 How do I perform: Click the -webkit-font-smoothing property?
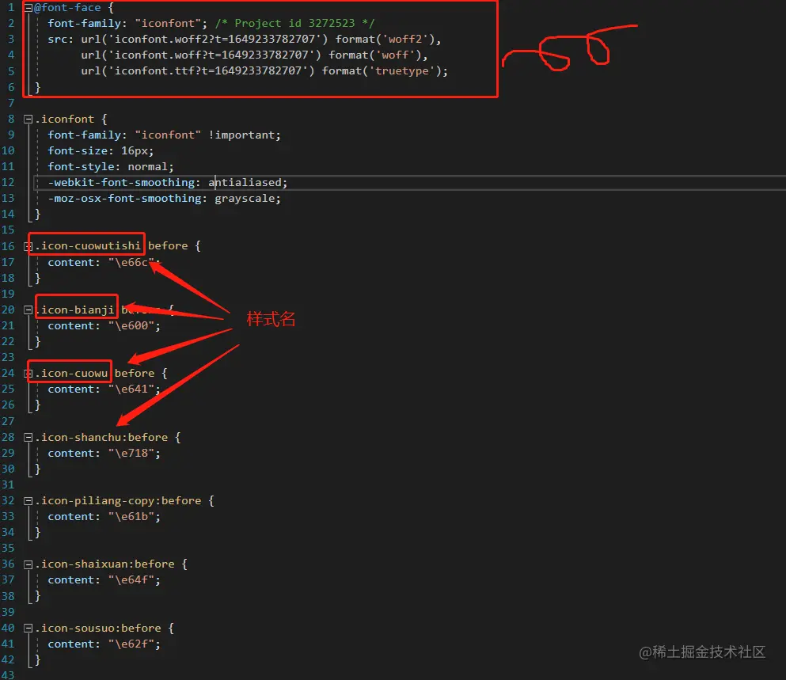coord(121,183)
